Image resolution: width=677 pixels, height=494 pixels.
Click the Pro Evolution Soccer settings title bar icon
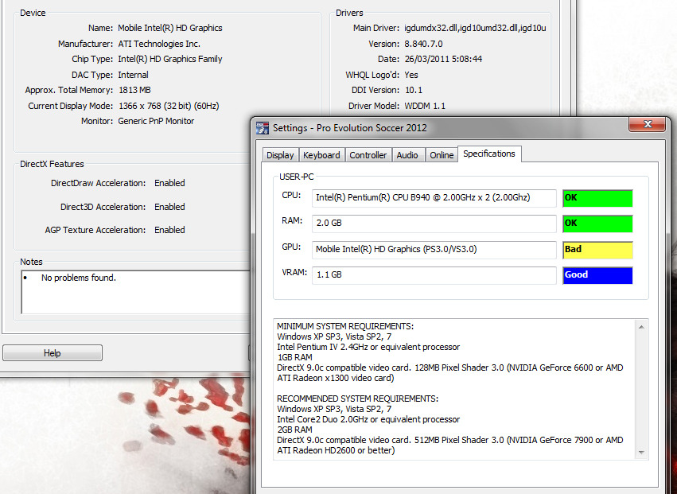263,128
